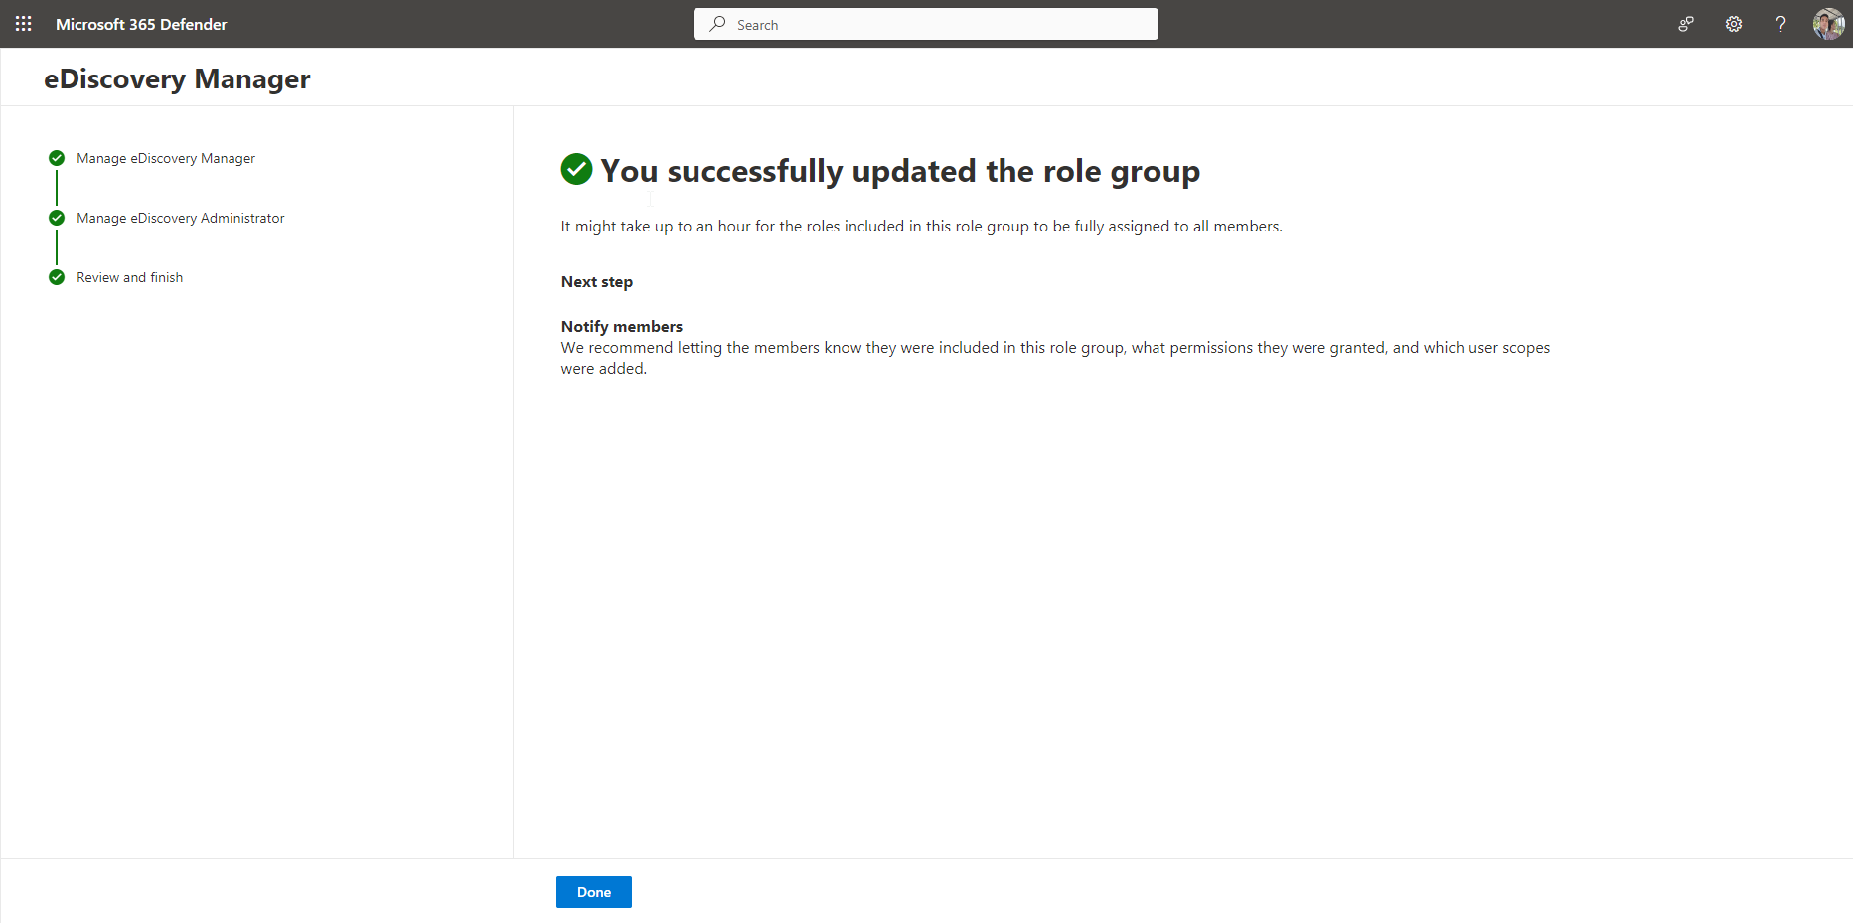Screen dimensions: 1853x923
Task: Click the checkmark beside Manage eDiscovery Administrator
Action: point(57,218)
